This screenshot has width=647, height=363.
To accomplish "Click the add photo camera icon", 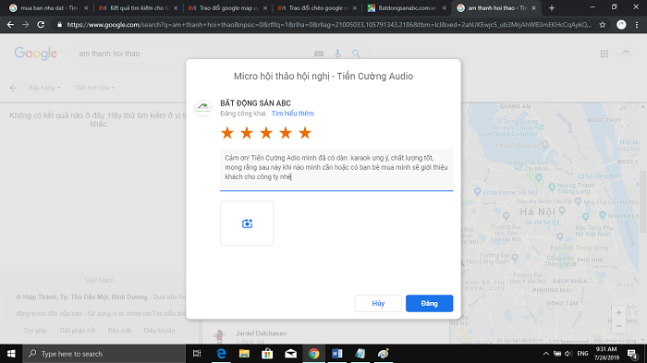I will [x=247, y=224].
